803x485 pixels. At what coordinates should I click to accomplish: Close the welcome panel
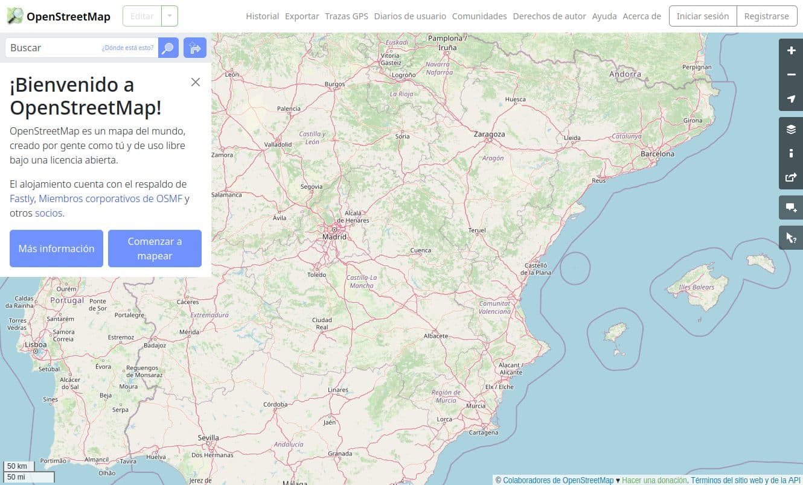tap(195, 82)
